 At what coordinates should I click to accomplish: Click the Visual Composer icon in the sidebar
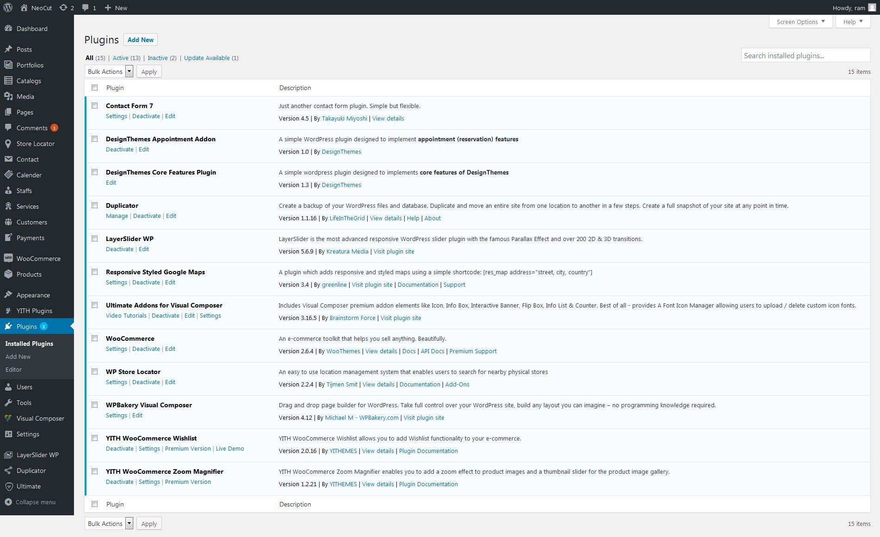8,418
